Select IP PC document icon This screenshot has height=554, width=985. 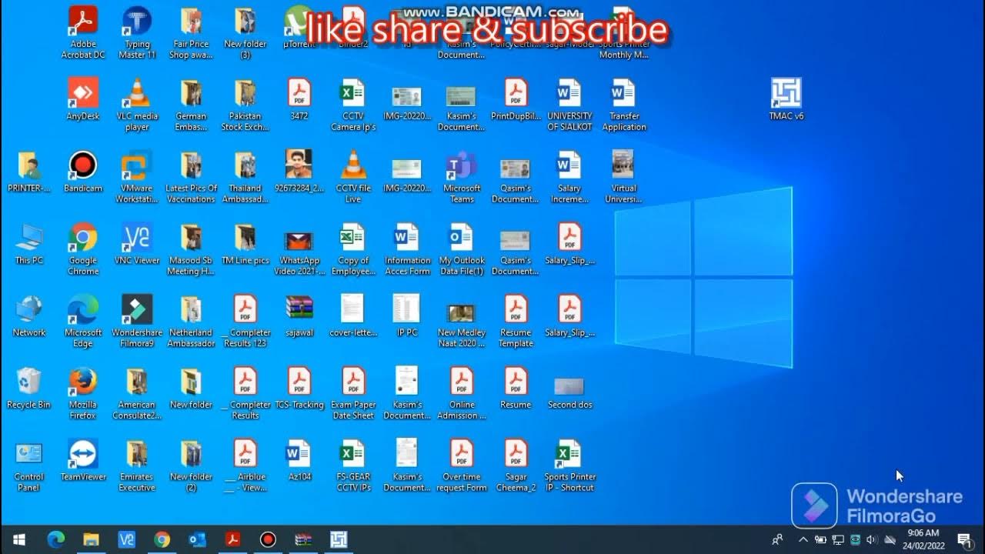click(x=407, y=316)
